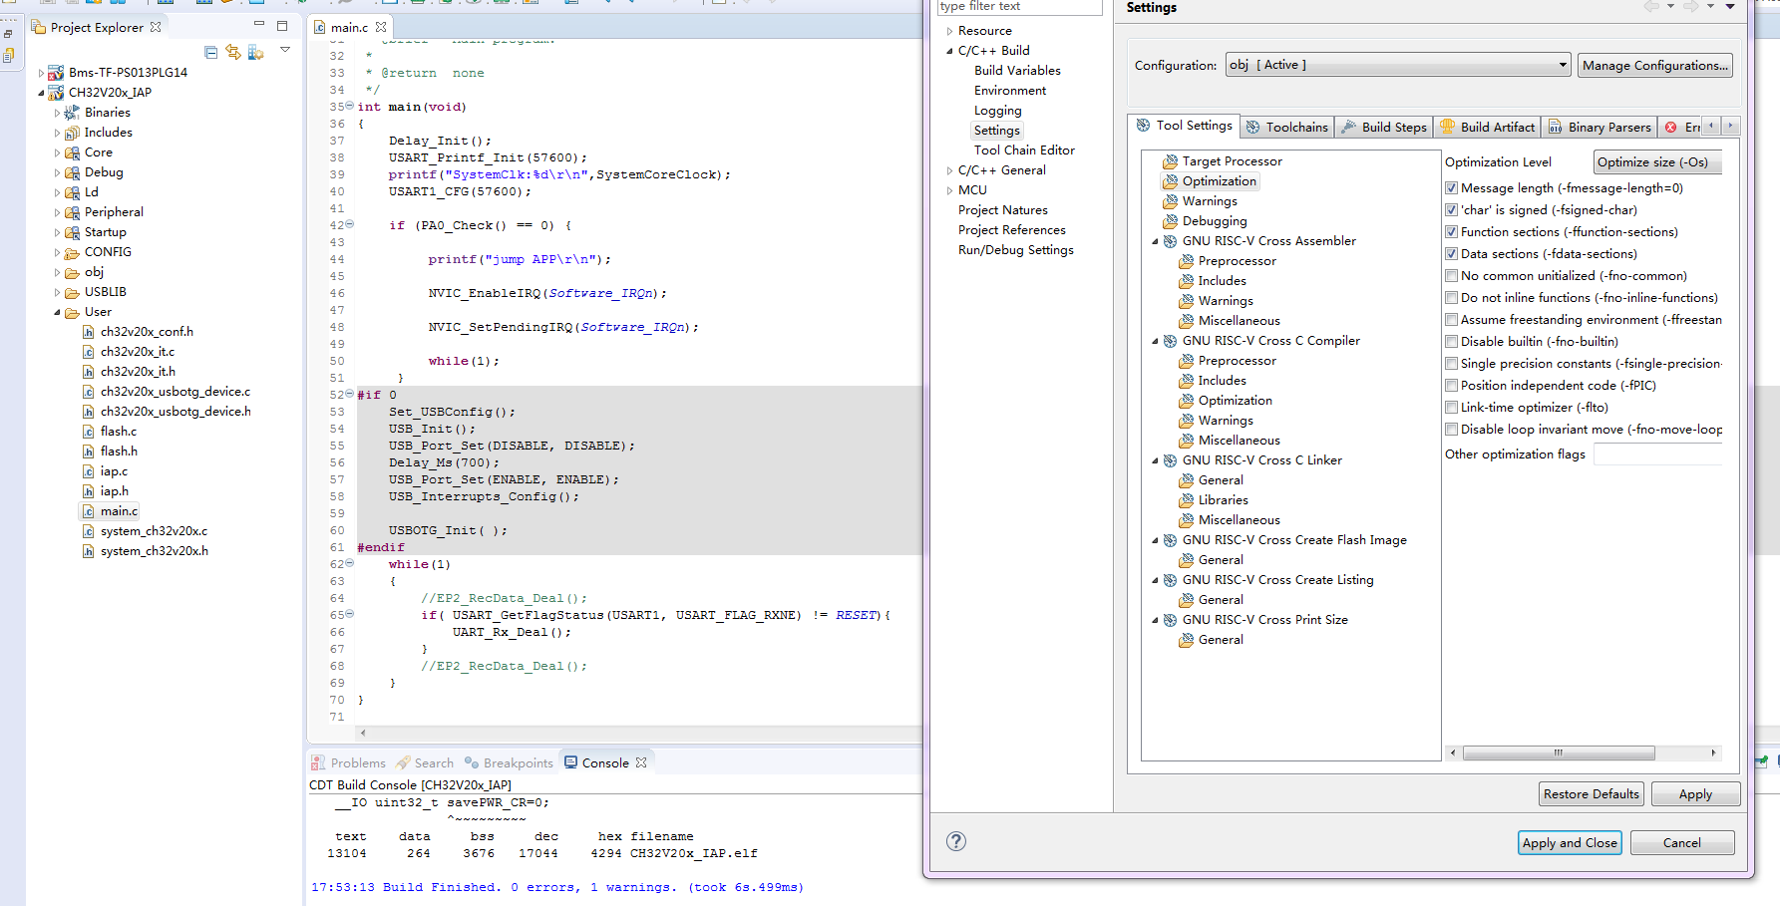Open Project Explorer view menu arrow

[285, 50]
